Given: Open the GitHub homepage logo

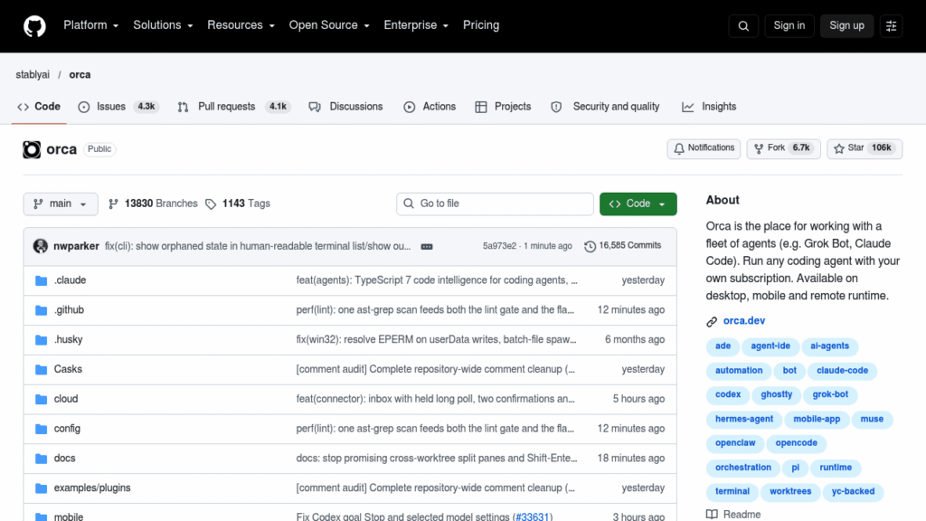Looking at the screenshot, I should (34, 26).
